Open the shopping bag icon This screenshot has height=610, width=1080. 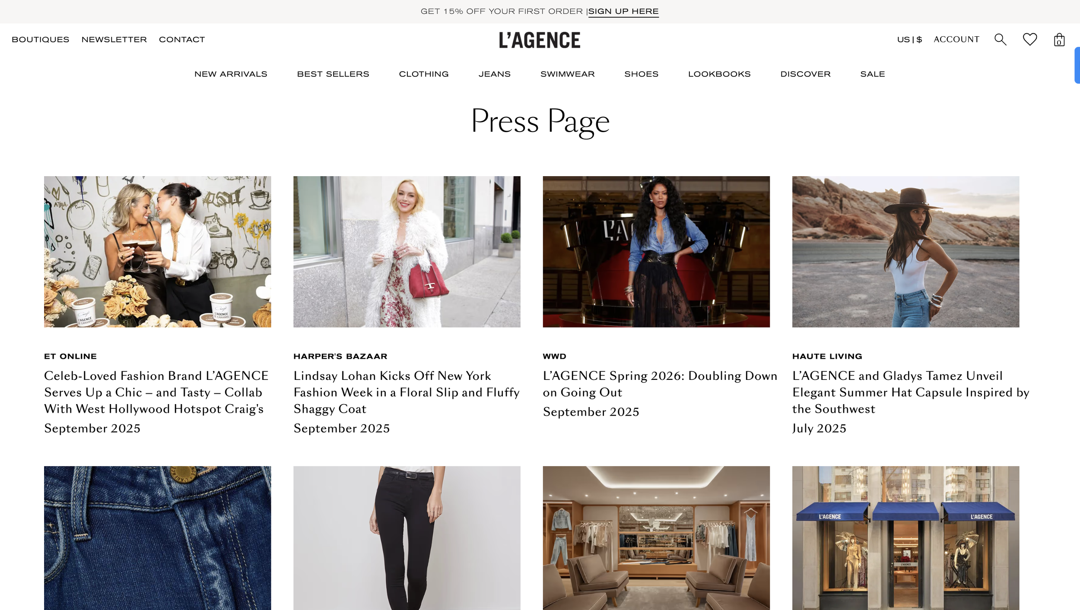1059,40
